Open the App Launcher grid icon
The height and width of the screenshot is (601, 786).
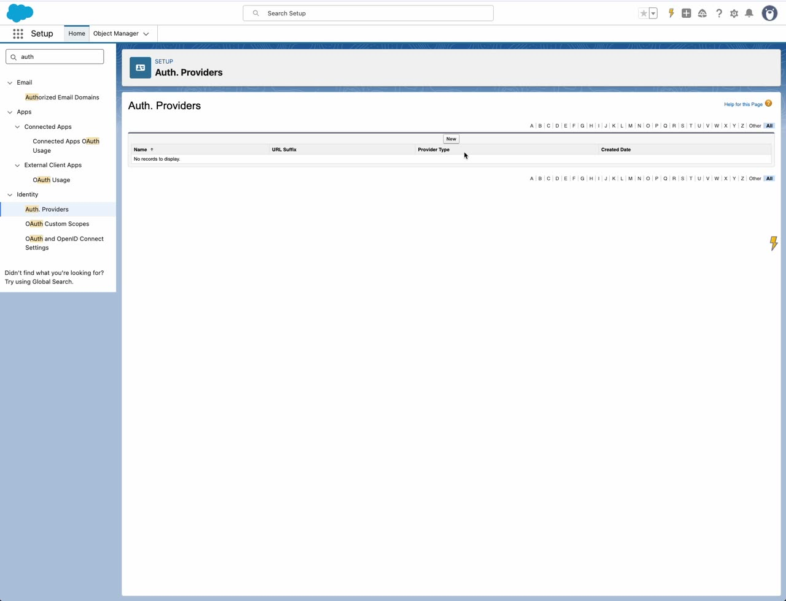coord(18,34)
